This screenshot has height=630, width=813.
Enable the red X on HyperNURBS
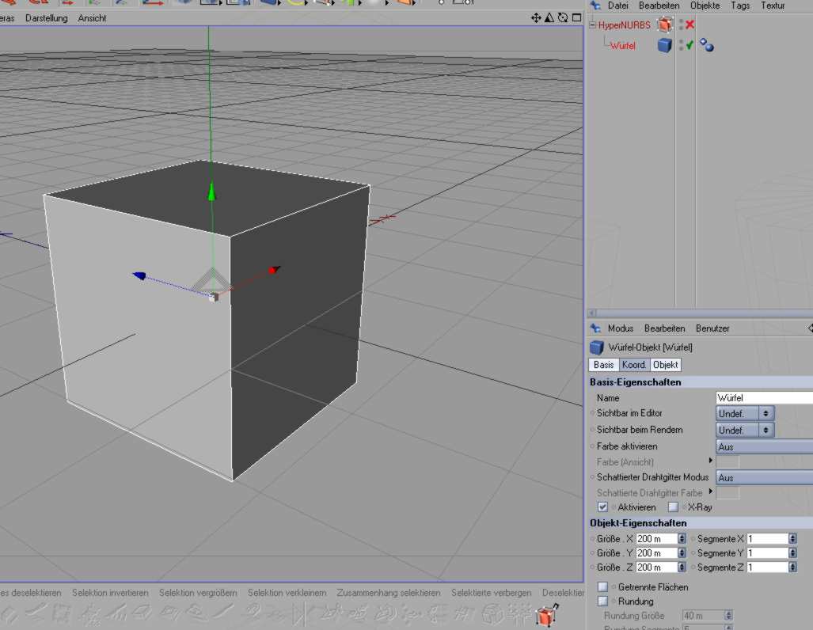690,25
